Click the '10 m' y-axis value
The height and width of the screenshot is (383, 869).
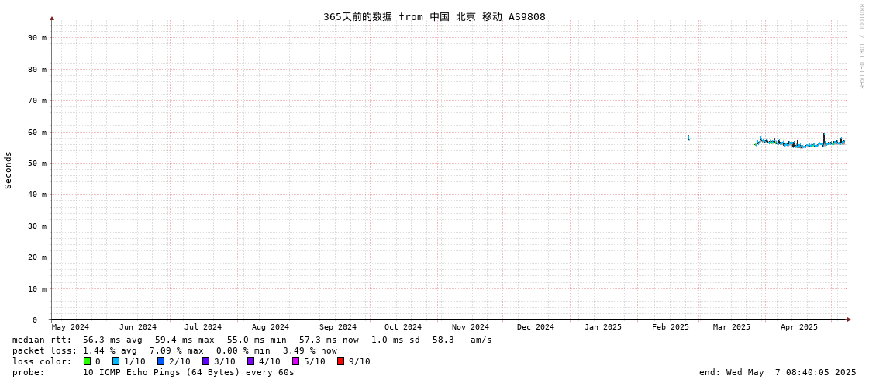(36, 288)
